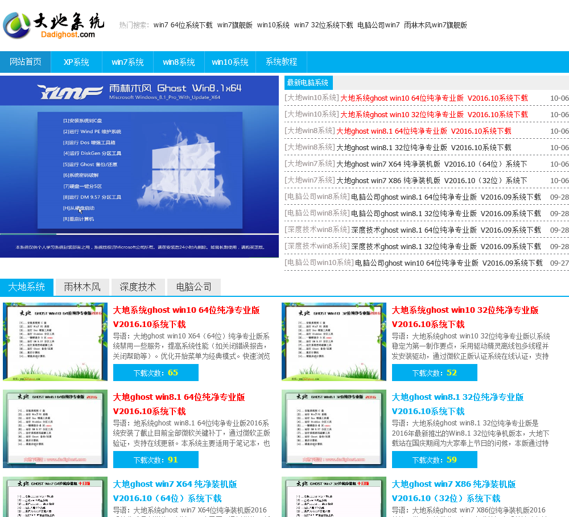Open 电脑公司ghost win10 64位纯净专业版 list entry
Image resolution: width=569 pixels, height=517 pixels.
pos(448,263)
